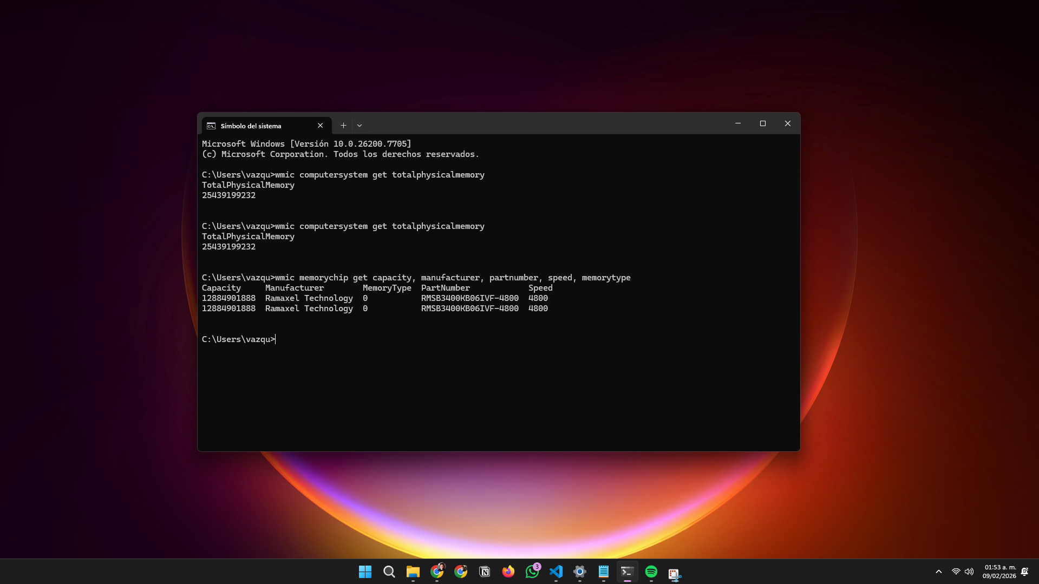Open Wi-Fi settings from the system tray
The width and height of the screenshot is (1039, 584).
[955, 572]
